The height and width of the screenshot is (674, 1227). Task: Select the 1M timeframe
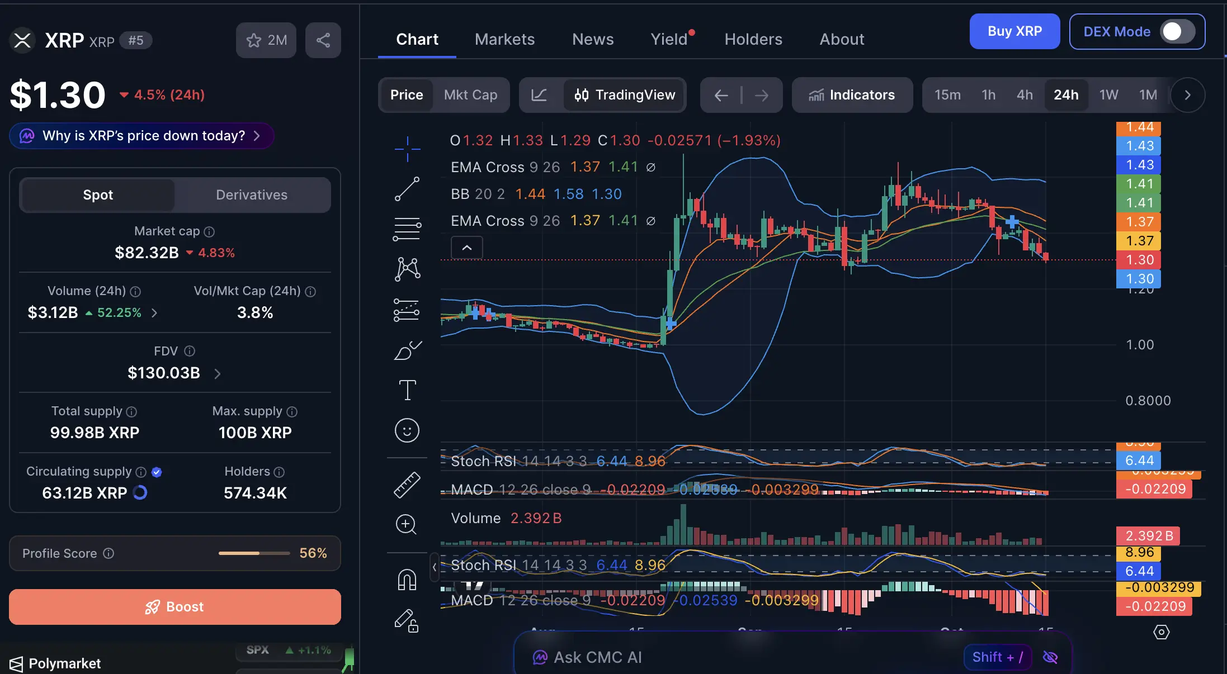point(1148,95)
